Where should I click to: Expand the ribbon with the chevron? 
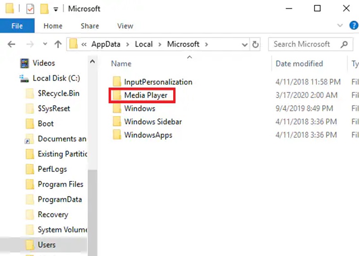[x=340, y=25]
